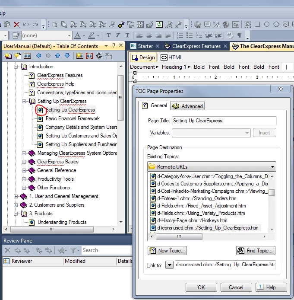Click the TOC tree vertical scrollbar thumb
Screen dimensions: 294x300
click(120, 98)
